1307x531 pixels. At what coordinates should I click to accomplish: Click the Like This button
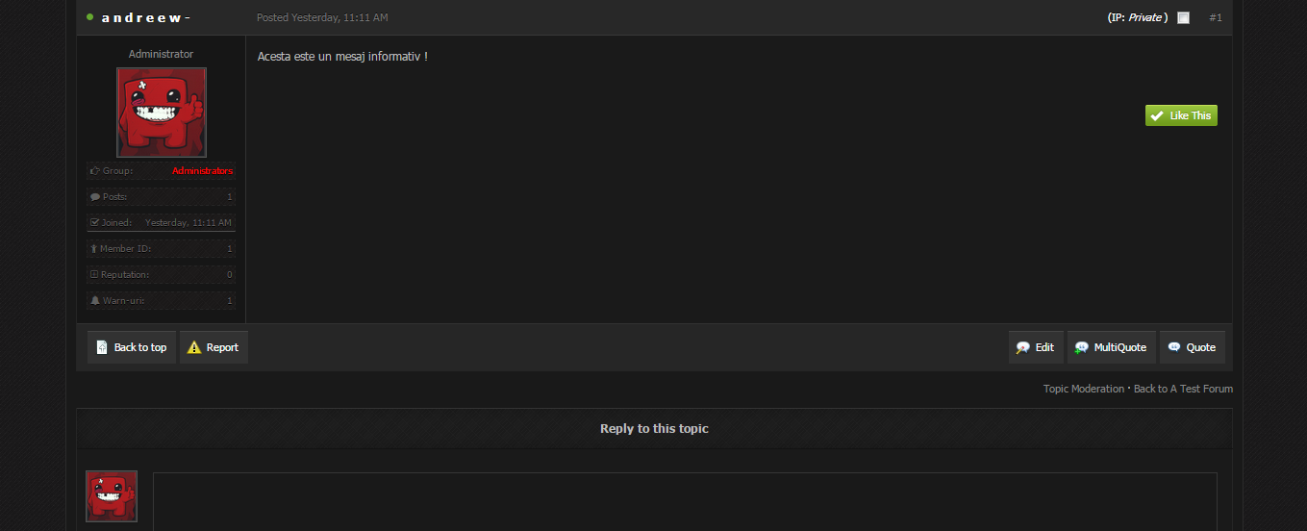(1181, 115)
